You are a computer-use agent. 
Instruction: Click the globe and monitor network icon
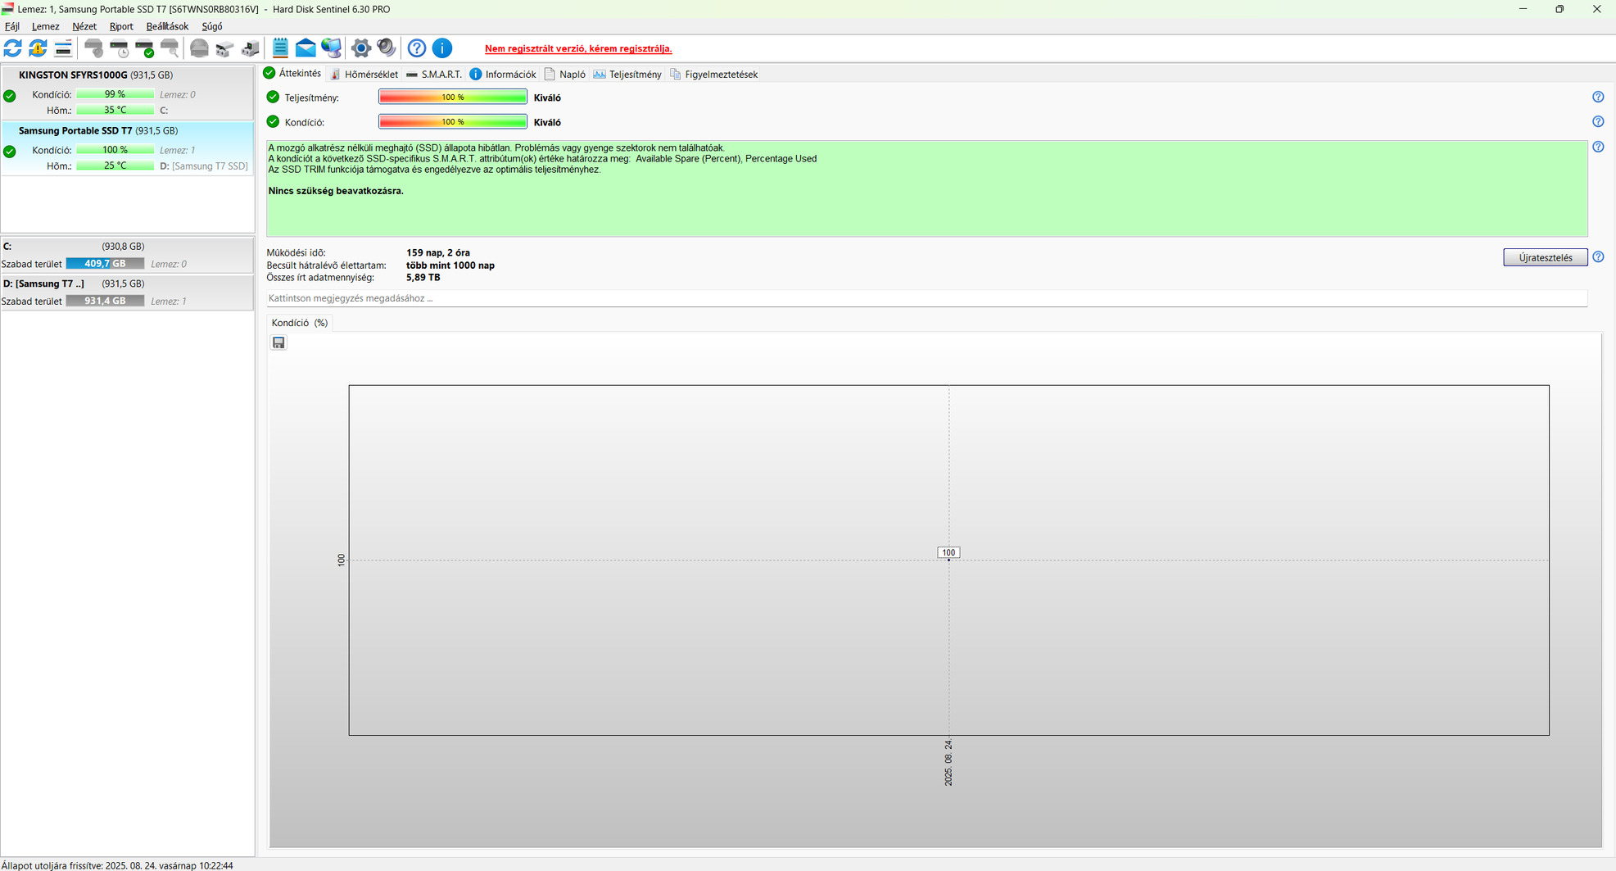331,48
